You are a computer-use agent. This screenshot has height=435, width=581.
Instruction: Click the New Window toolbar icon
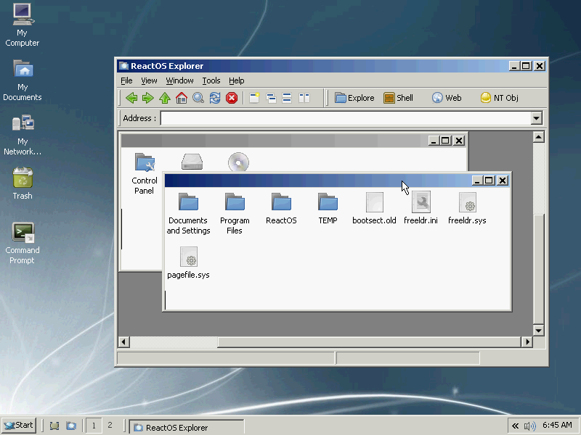[254, 98]
